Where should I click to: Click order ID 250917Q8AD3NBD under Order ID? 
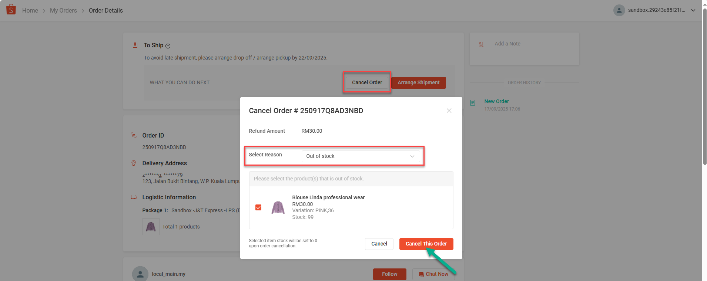(x=164, y=147)
